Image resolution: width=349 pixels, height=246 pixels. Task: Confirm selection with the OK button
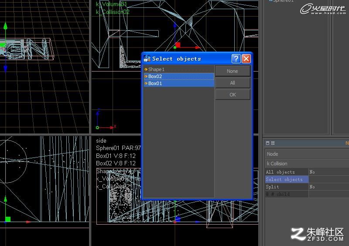pyautogui.click(x=233, y=95)
